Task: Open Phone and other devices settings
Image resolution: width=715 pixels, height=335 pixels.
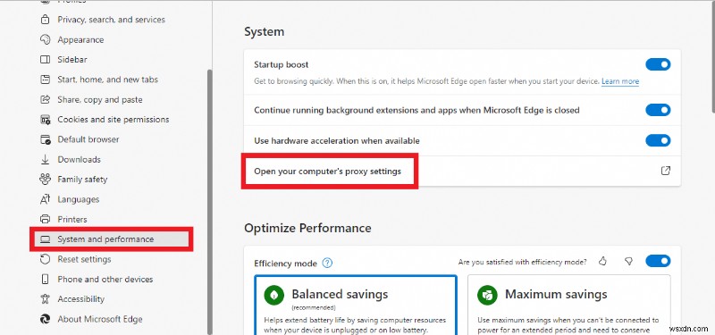Action: tap(105, 279)
